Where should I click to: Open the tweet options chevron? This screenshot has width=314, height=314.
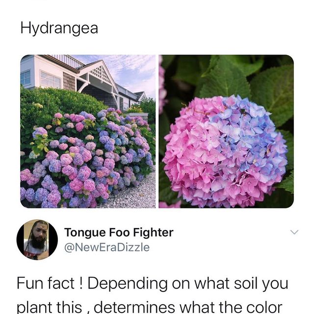[x=294, y=232]
